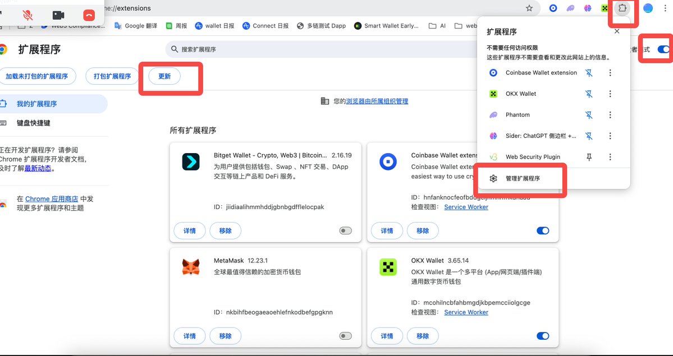The image size is (673, 356).
Task: Unpin Coinbase Wallet extension in the popup
Action: [589, 73]
